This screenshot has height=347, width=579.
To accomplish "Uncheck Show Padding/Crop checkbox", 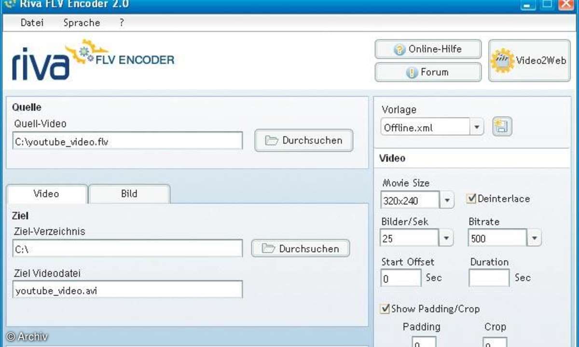I will (x=385, y=308).
